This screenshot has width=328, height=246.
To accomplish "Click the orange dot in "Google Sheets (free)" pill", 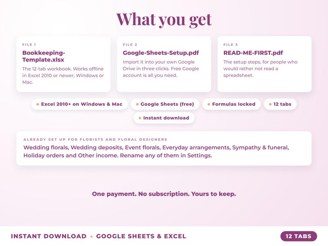I will pos(137,104).
